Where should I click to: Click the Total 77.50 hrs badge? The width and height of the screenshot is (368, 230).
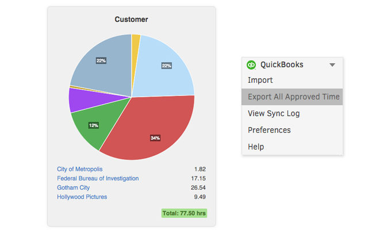tap(184, 213)
